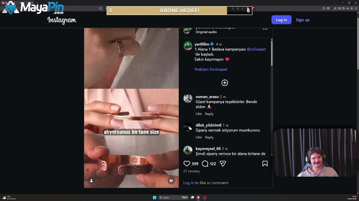Toggle video sound with speaker icon
The width and height of the screenshot is (359, 201).
(171, 181)
